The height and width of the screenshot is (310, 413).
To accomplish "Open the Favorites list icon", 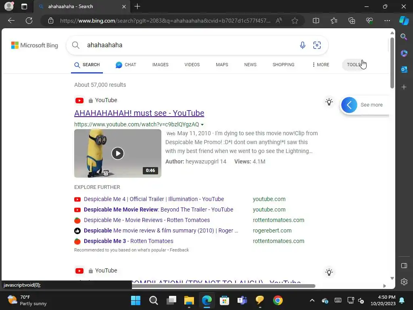I will tap(334, 21).
